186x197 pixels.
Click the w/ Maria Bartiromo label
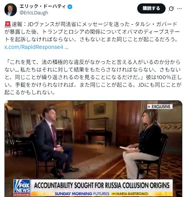click(130, 194)
